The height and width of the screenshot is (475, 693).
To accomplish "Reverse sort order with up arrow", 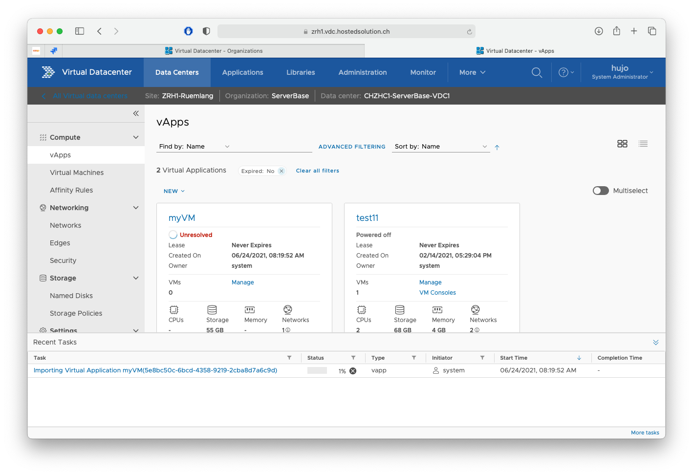I will [497, 147].
